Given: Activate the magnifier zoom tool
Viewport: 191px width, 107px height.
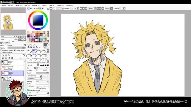Looking at the screenshot, I should click(31, 47).
